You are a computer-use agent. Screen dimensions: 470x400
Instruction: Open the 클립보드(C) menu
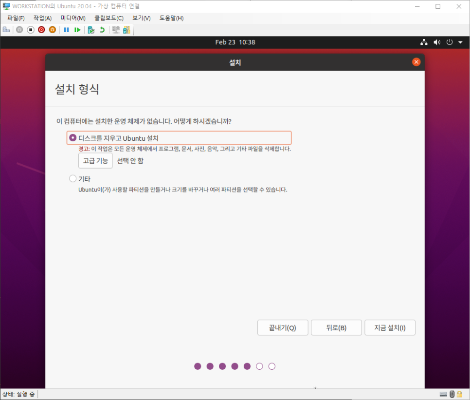[109, 19]
